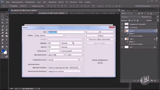
Task: Delete layer with trash icon
Action: point(155,80)
